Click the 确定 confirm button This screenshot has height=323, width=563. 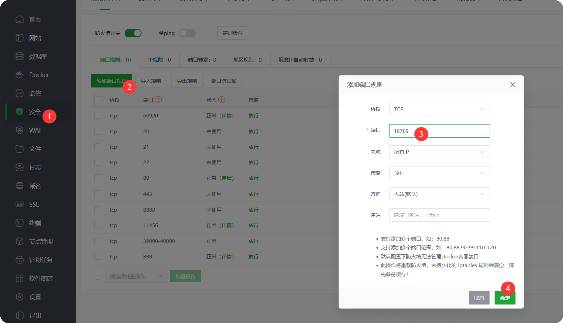tap(505, 298)
